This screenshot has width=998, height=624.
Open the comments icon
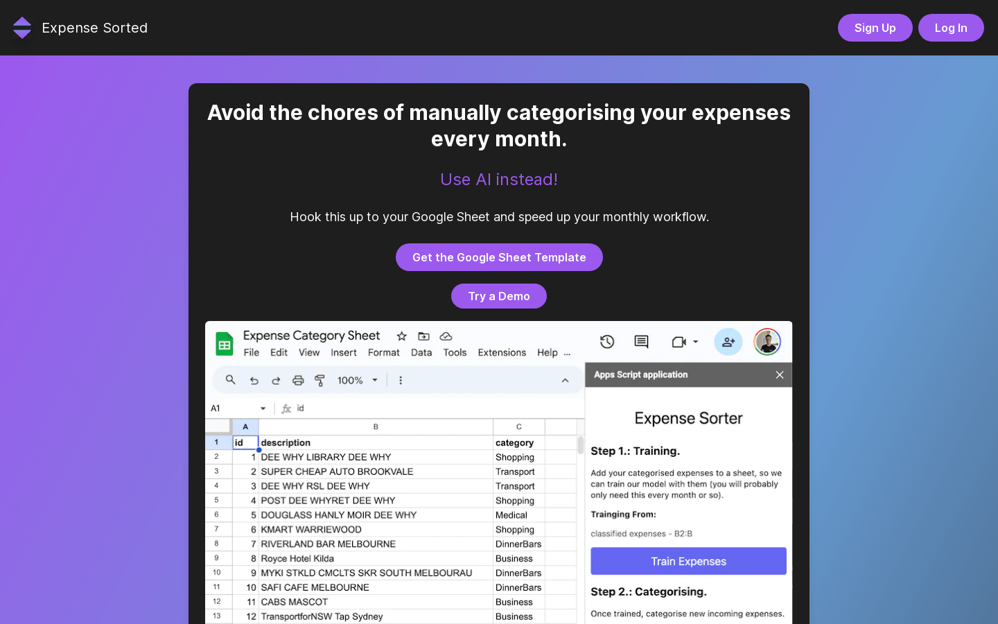click(642, 342)
